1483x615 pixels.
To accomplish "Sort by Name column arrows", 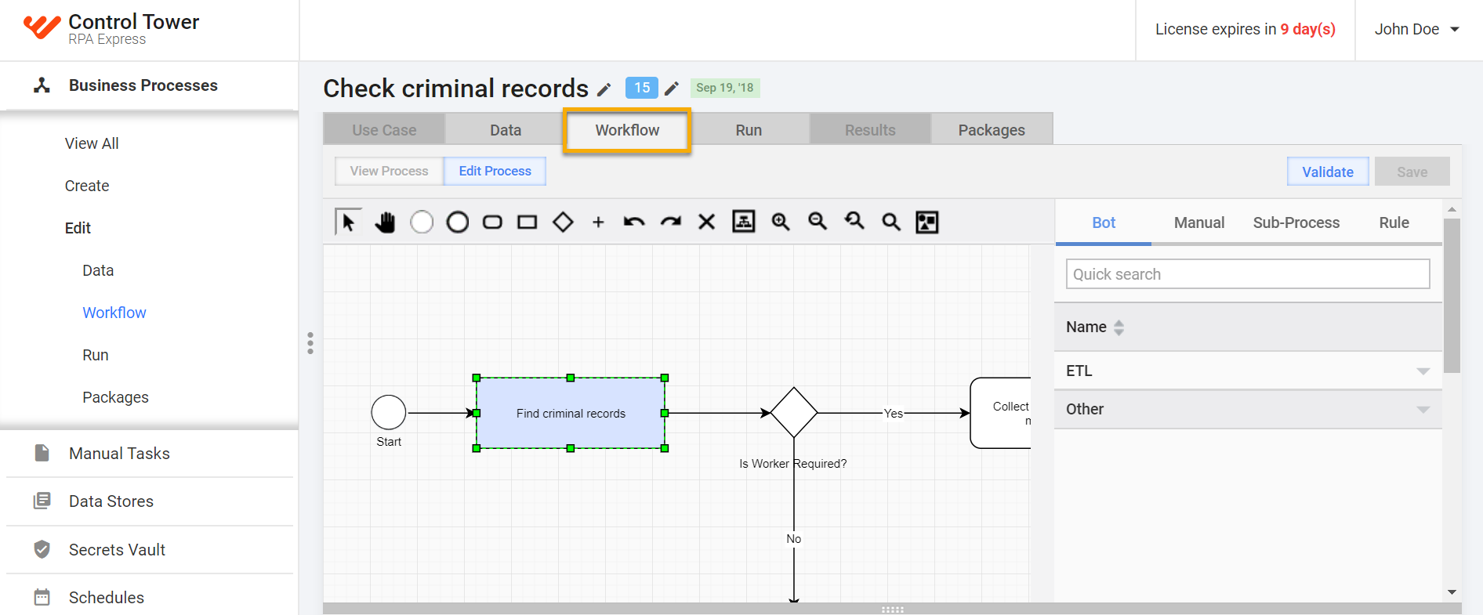I will [x=1119, y=327].
